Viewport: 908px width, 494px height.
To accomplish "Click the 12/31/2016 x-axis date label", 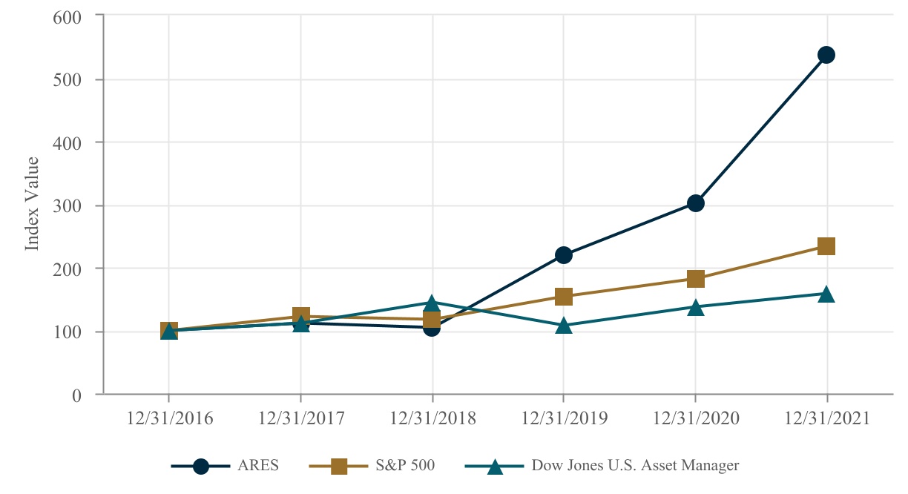I will click(x=170, y=418).
